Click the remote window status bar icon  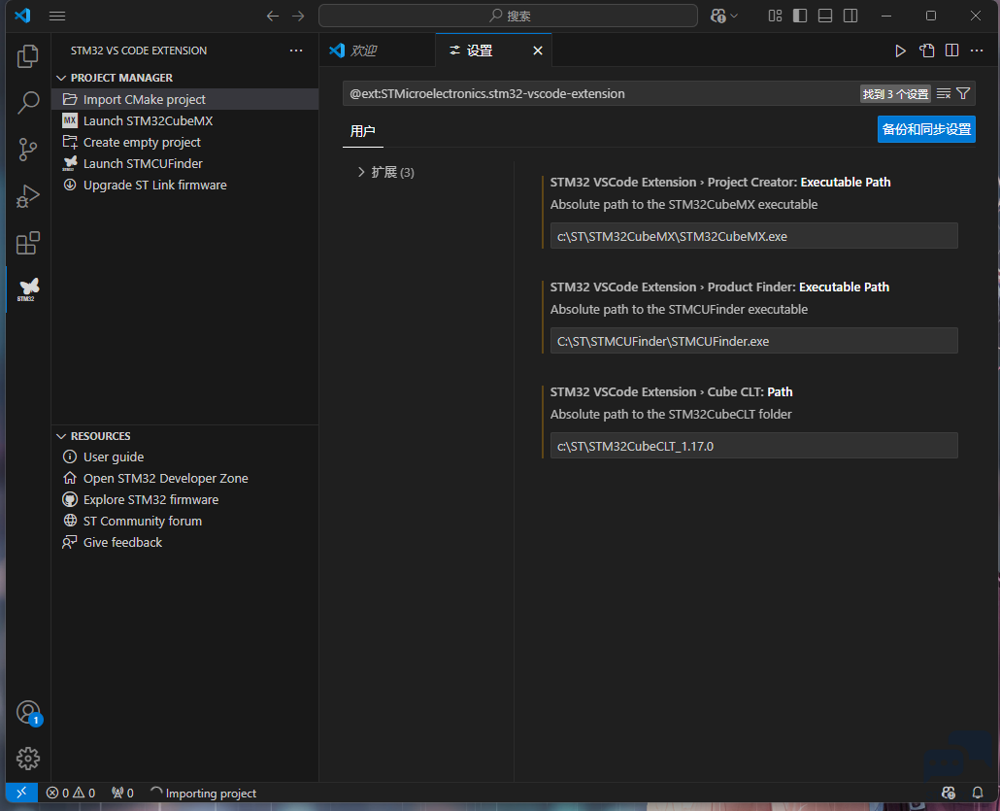pos(21,793)
